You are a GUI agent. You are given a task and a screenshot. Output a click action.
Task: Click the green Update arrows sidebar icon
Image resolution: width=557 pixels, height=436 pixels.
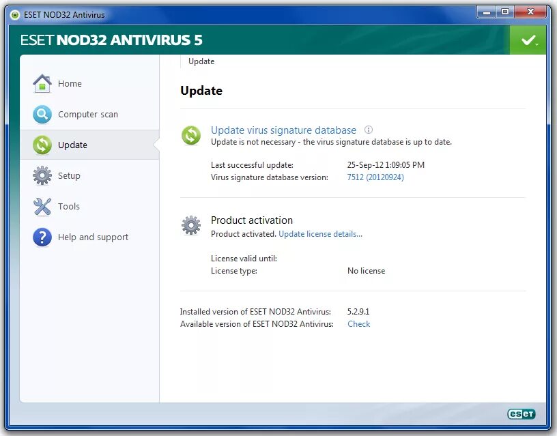coord(42,145)
